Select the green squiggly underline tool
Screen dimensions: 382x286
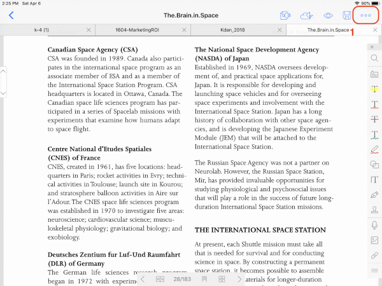(x=374, y=135)
